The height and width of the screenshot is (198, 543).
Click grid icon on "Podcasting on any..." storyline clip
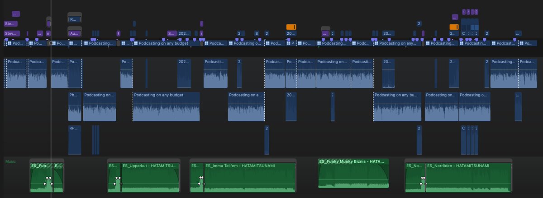(x=376, y=43)
